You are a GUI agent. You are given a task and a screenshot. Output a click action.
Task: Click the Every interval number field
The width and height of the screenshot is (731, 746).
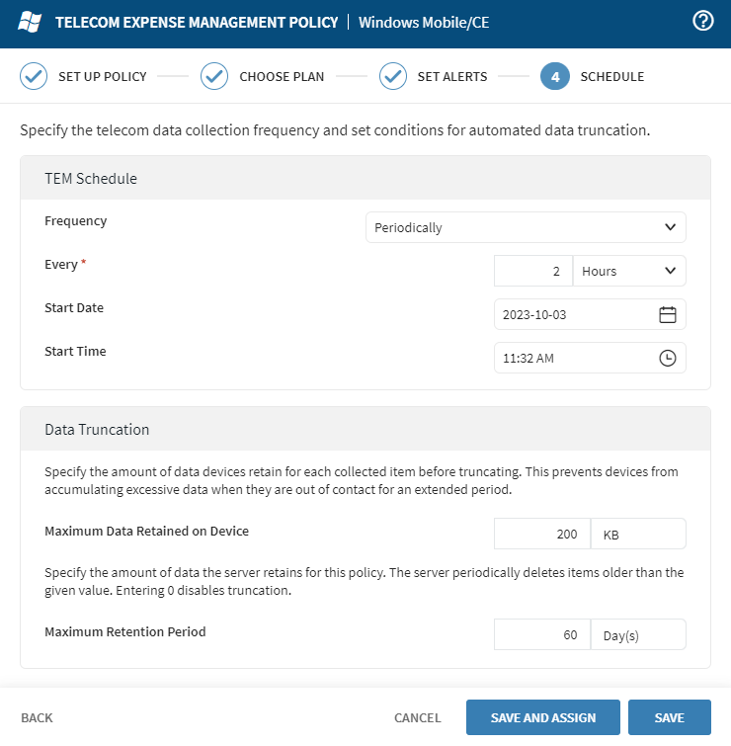click(532, 271)
